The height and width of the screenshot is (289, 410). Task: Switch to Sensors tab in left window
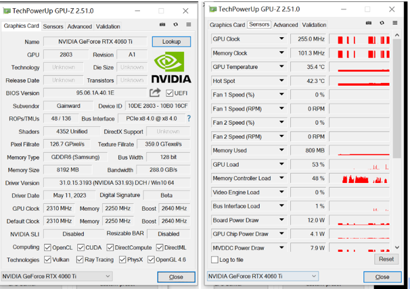53,26
